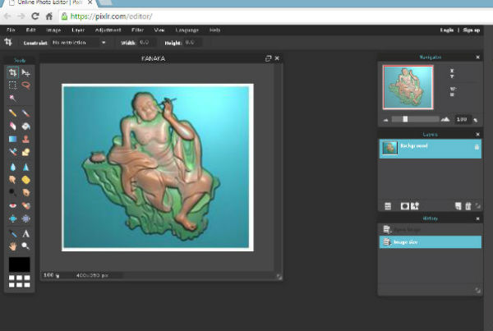Image resolution: width=493 pixels, height=331 pixels.
Task: Click the browser home button
Action: point(49,16)
